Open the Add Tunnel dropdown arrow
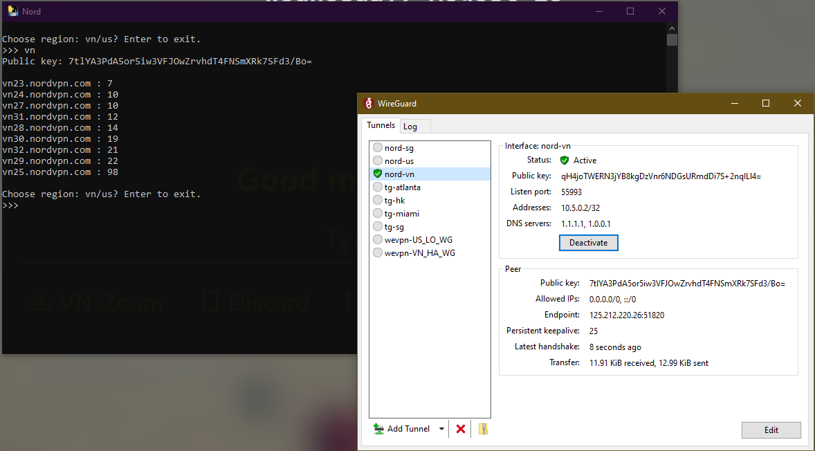Viewport: 815px width, 451px height. click(x=441, y=429)
